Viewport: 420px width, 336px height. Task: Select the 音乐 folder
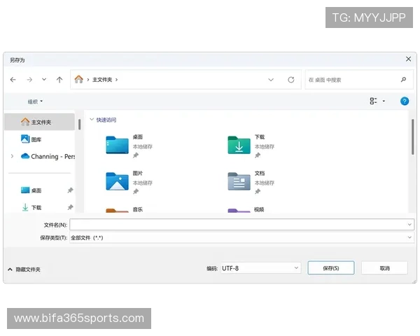pos(125,209)
